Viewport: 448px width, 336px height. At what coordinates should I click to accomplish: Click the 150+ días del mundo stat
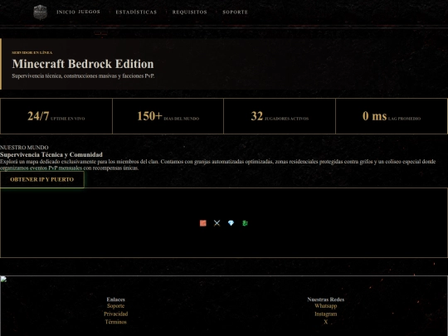pos(168,116)
